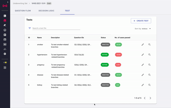Select the kidney test name
This screenshot has height=108, width=171.
[40, 85]
